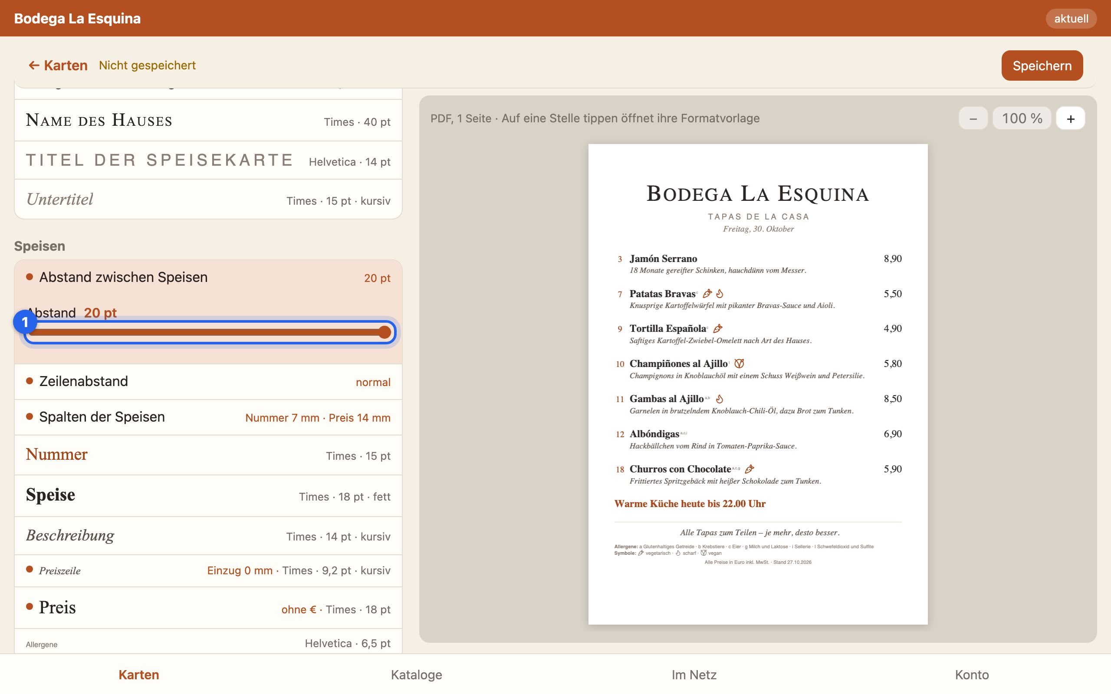Go back via the Karten arrow link
Viewport: 1111px width, 694px height.
(58, 65)
